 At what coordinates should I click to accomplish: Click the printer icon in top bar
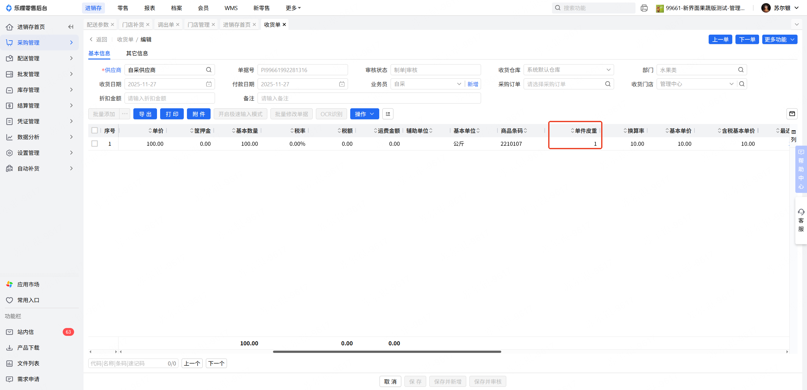coord(644,8)
